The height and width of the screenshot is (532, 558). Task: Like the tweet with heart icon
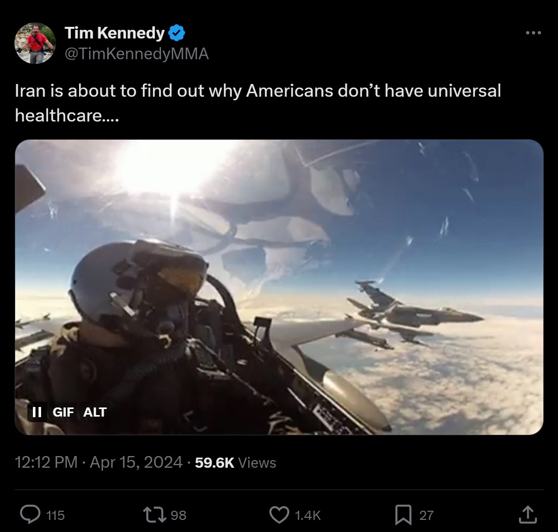279,515
